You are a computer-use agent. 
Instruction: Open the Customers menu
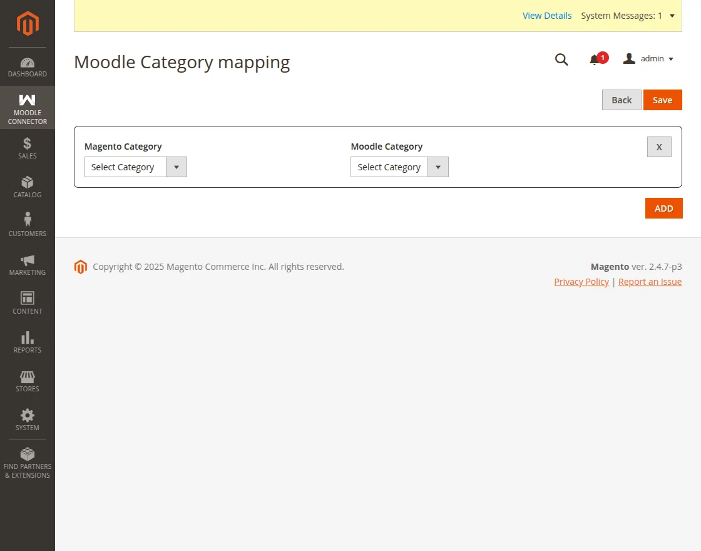tap(28, 226)
